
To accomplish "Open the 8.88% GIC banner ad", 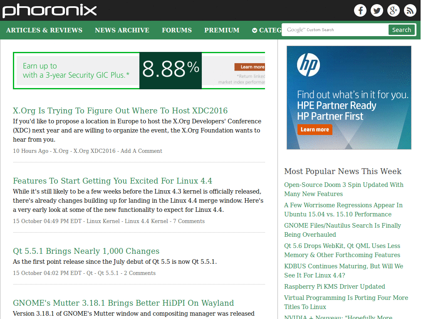I will [x=139, y=71].
